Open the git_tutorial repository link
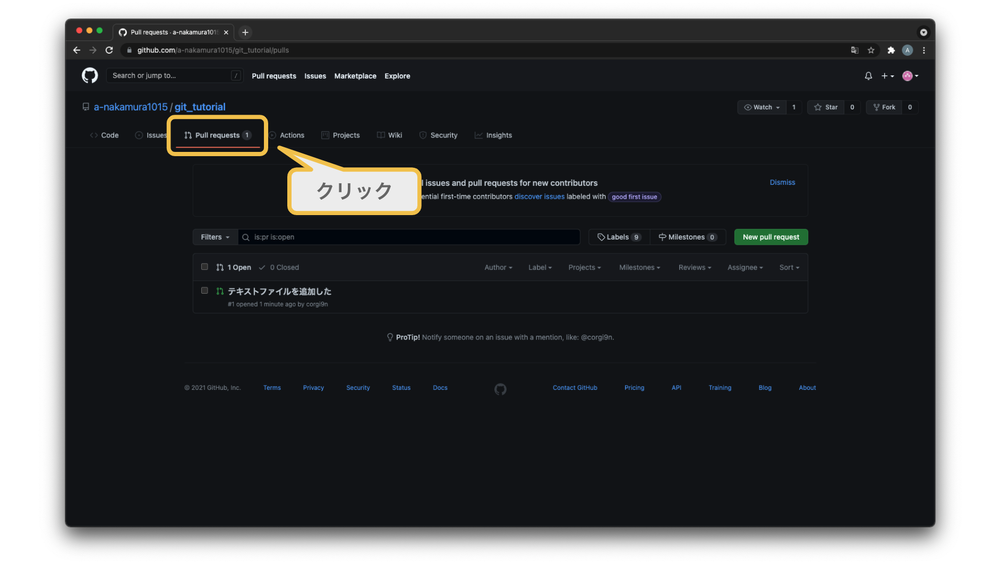Image resolution: width=1001 pixels, height=563 pixels. 200,107
